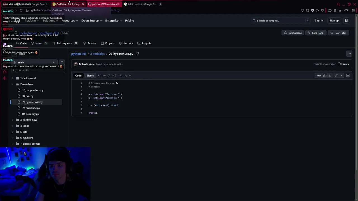
Task: Open the browser tab search icon
Action: click(x=338, y=4)
